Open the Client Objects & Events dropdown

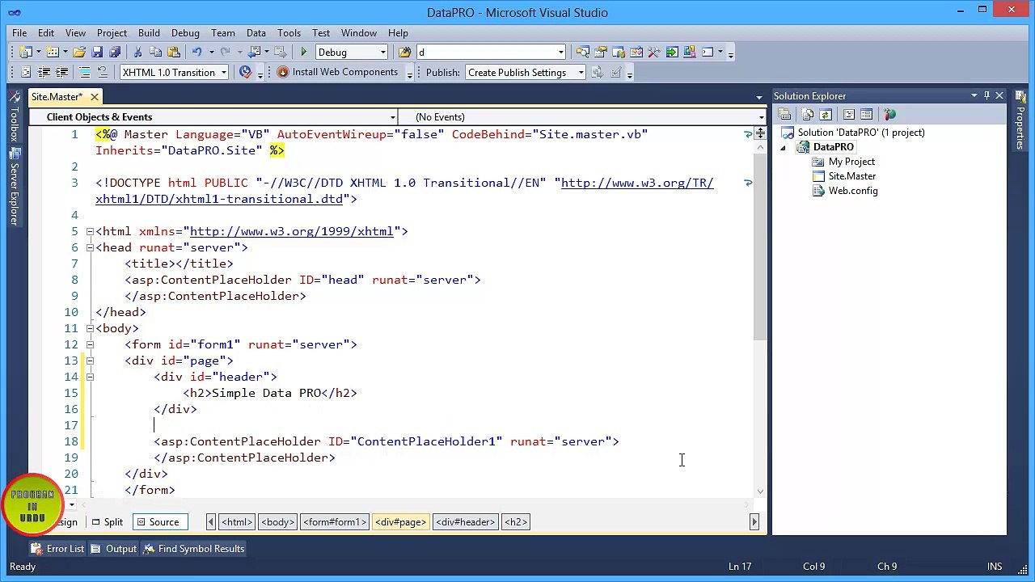(392, 117)
